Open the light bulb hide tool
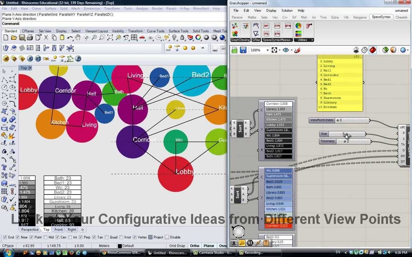The image size is (412, 257). [x=174, y=37]
